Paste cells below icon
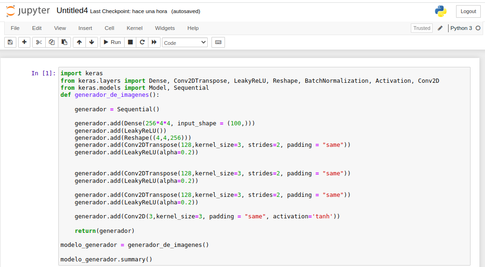 64,42
